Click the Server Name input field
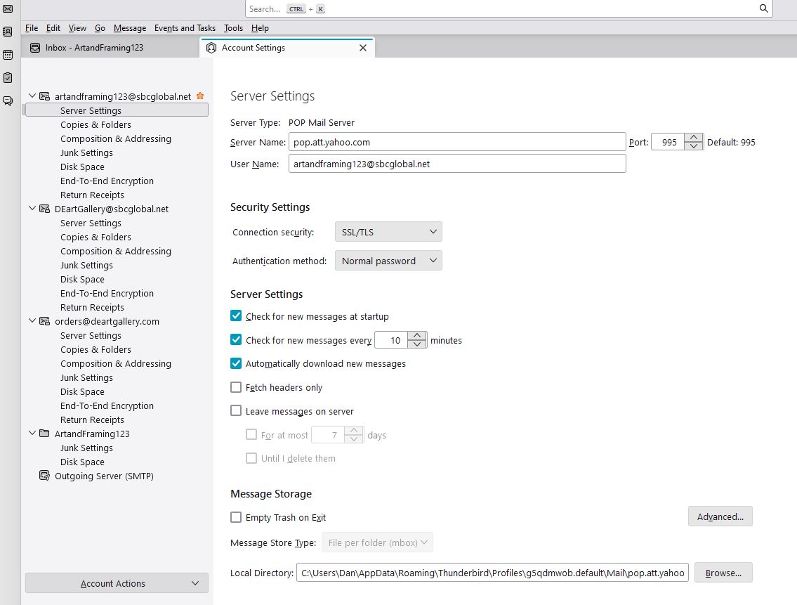Screen dimensions: 797x605 click(x=456, y=142)
